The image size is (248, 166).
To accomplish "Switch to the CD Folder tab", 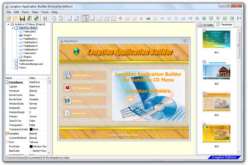I will [x=206, y=25].
